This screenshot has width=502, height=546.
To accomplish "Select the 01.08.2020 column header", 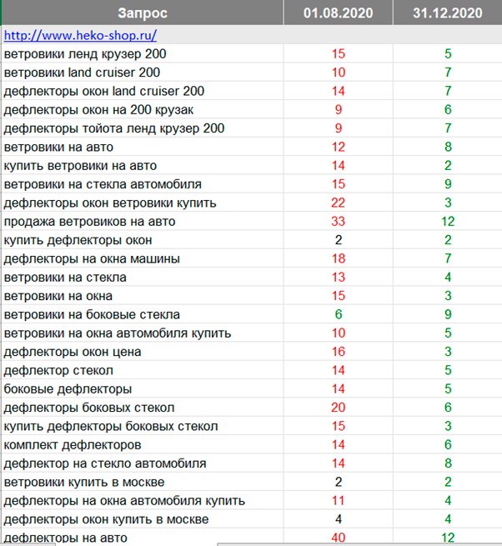I will pos(339,13).
